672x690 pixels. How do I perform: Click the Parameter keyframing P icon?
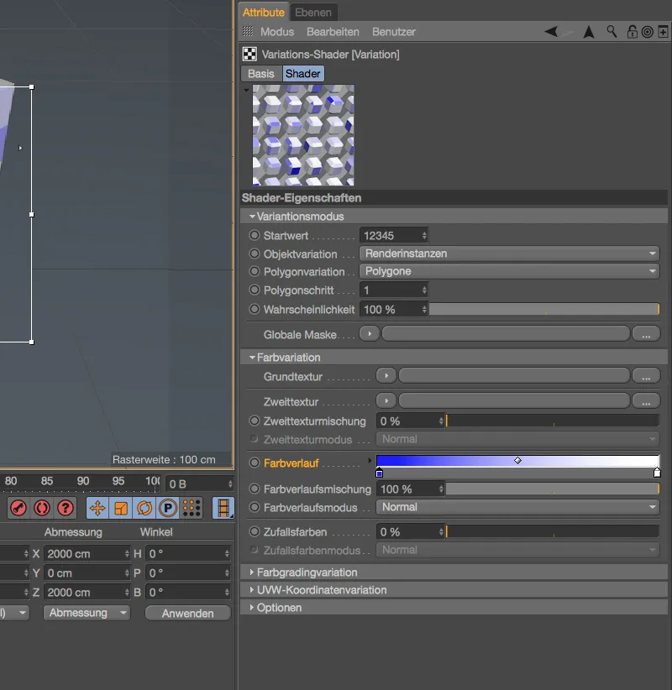click(166, 507)
